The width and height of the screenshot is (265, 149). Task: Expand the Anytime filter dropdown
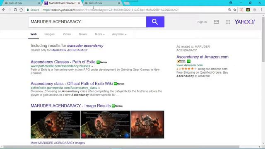pyautogui.click(x=119, y=34)
